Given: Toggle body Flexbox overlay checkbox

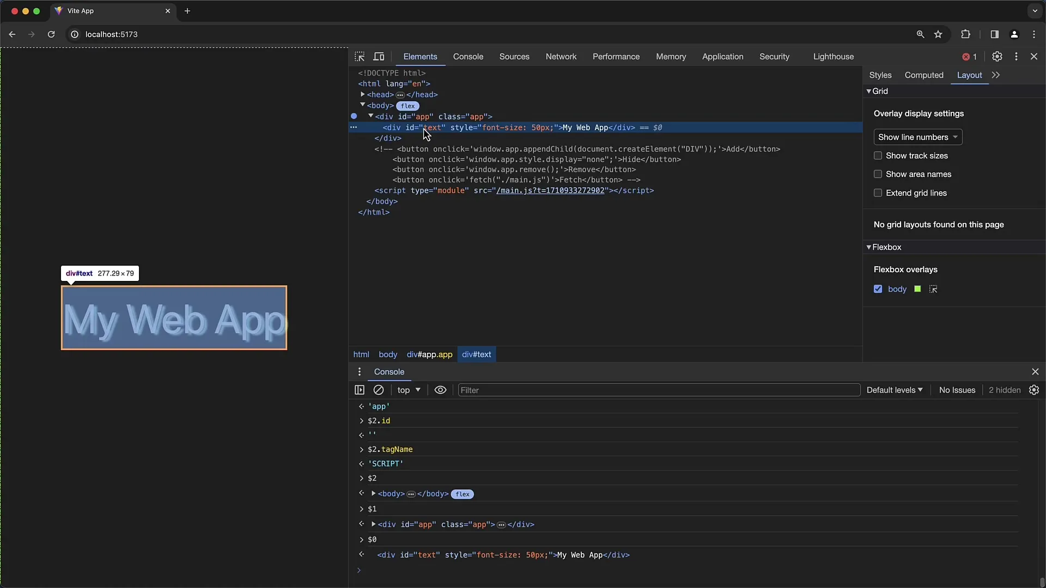Looking at the screenshot, I should click(x=878, y=289).
